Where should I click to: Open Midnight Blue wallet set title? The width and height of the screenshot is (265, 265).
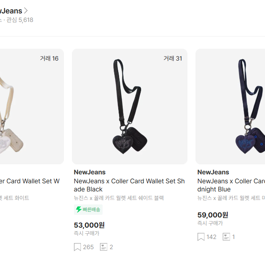[x=231, y=185]
